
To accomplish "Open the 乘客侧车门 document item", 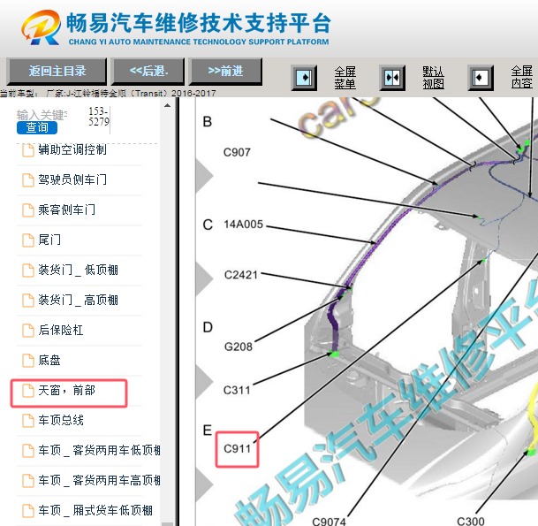I will point(67,210).
